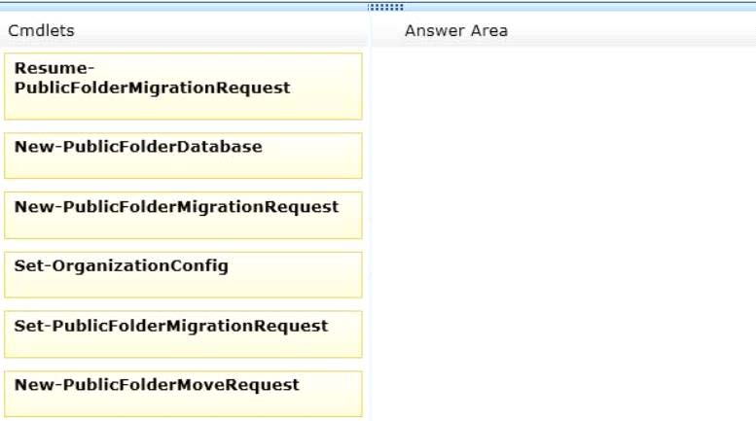
Task: Pick the New-PublicFolderMoveRequest cmdlet
Action: point(183,394)
